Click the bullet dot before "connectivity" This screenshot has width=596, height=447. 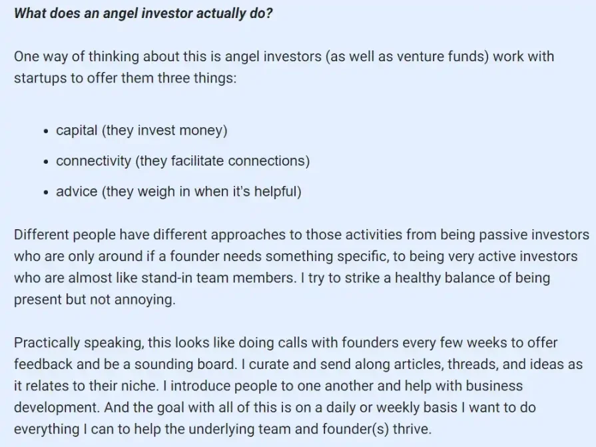[45, 162]
